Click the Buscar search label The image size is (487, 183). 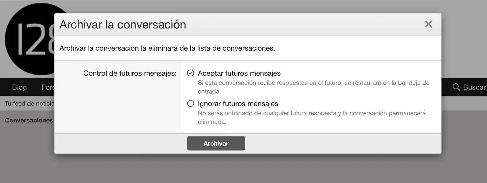click(x=474, y=87)
